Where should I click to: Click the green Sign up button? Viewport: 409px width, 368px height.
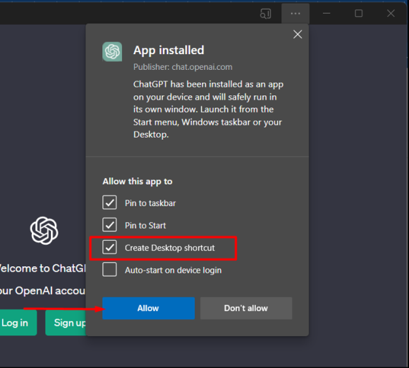pyautogui.click(x=67, y=323)
